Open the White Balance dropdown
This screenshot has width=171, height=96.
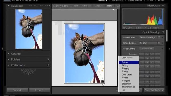150,43
